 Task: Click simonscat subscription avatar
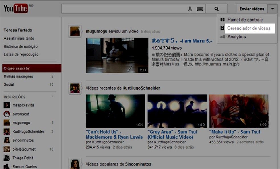[7, 114]
